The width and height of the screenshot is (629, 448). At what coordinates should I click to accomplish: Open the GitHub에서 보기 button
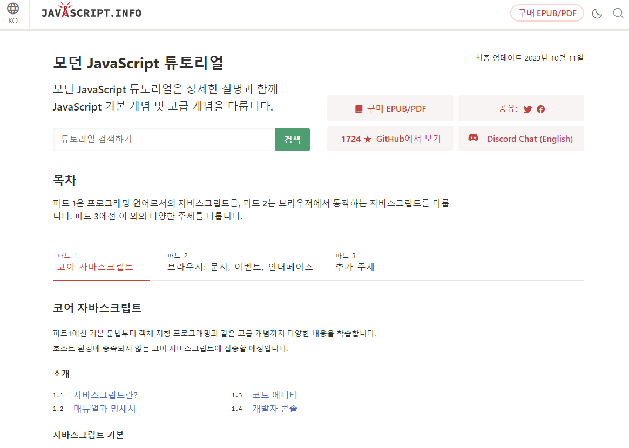coord(390,139)
